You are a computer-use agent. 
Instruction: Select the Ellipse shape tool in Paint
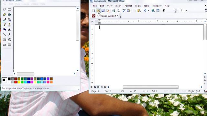(4, 45)
